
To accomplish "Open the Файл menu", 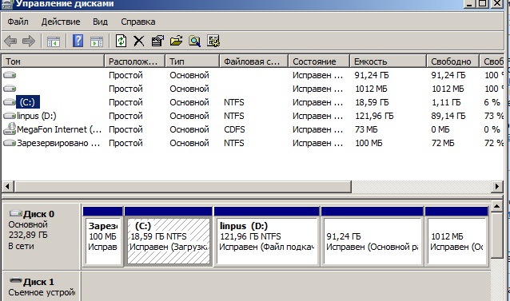I will coord(18,22).
